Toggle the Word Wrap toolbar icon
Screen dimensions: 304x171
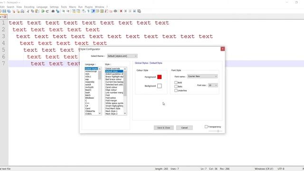[x=84, y=11]
